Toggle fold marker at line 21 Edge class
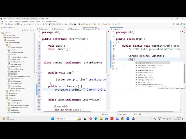This screenshot has width=186, height=139. [x=41, y=100]
